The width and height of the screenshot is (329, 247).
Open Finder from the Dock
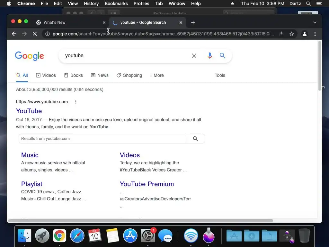tap(24, 235)
